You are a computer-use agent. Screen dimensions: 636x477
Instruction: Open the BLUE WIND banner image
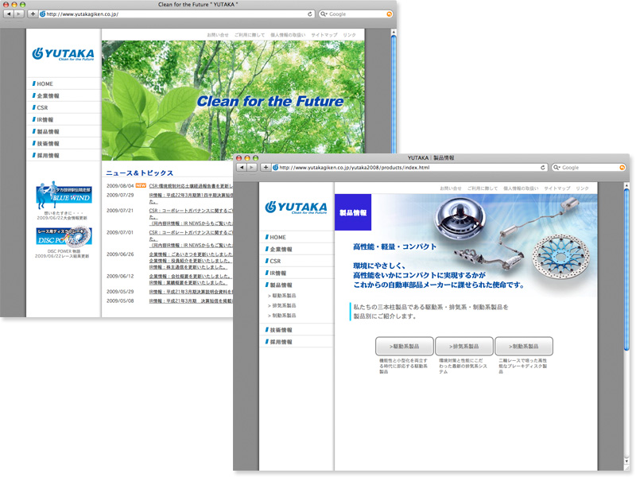(x=64, y=195)
